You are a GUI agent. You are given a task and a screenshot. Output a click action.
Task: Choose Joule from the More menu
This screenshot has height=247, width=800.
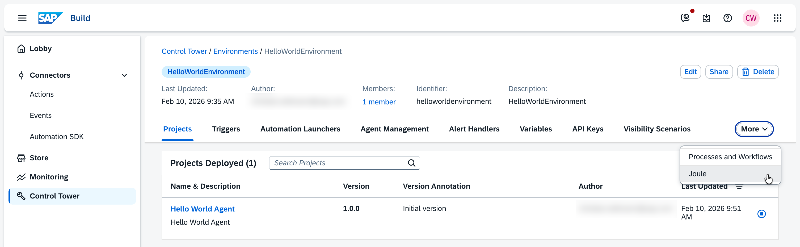pyautogui.click(x=697, y=174)
